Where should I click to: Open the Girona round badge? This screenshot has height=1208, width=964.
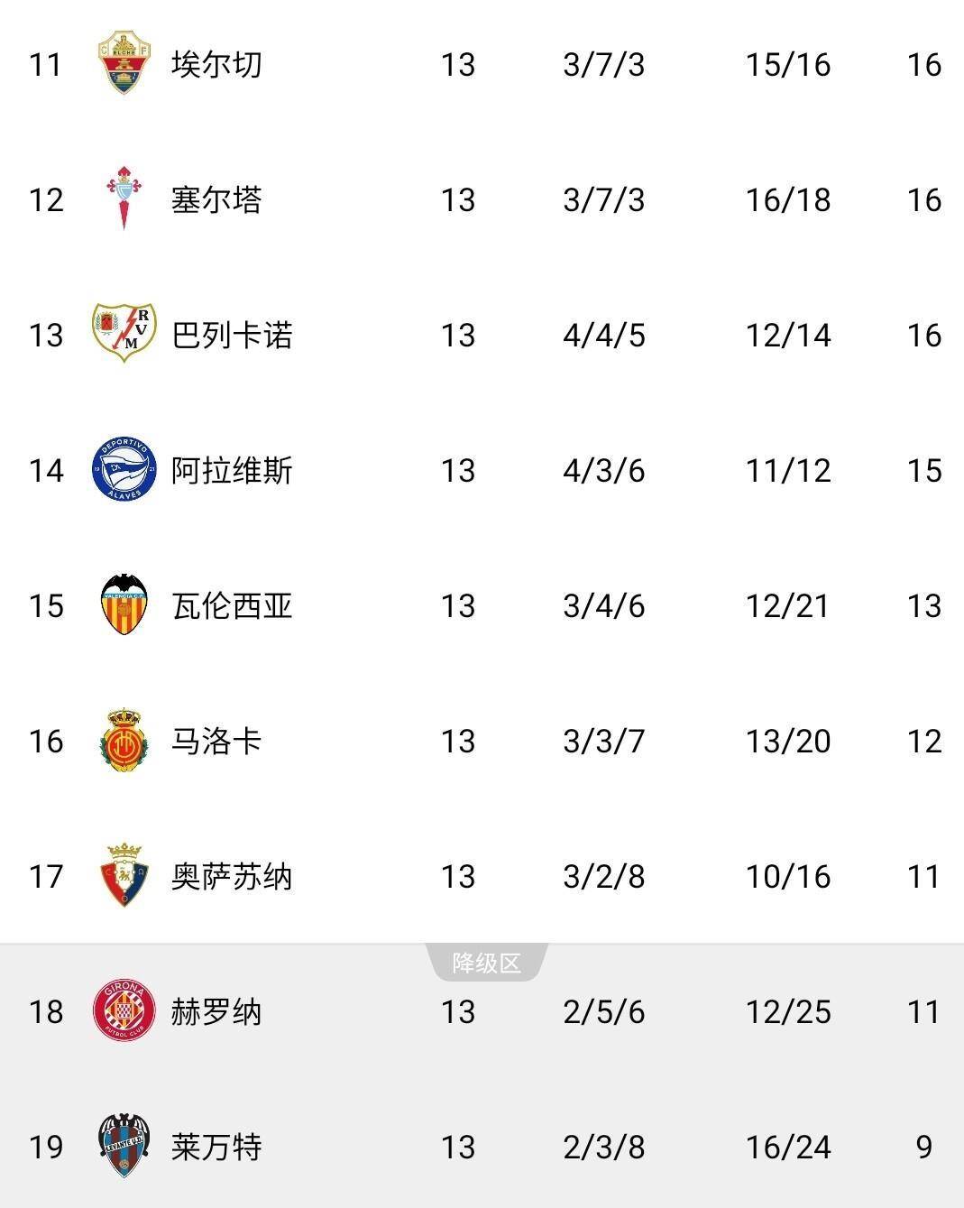124,1010
